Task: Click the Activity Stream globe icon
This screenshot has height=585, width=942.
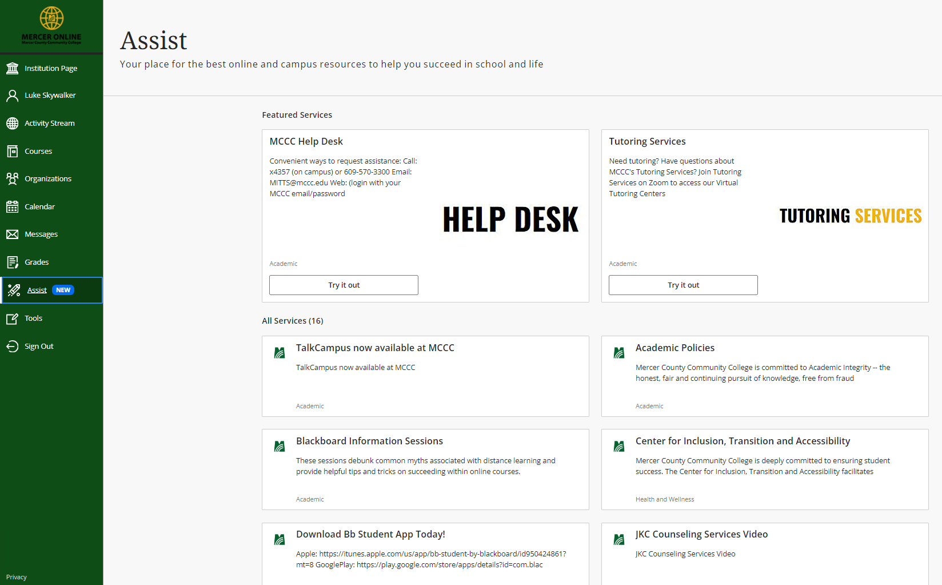Action: [12, 124]
